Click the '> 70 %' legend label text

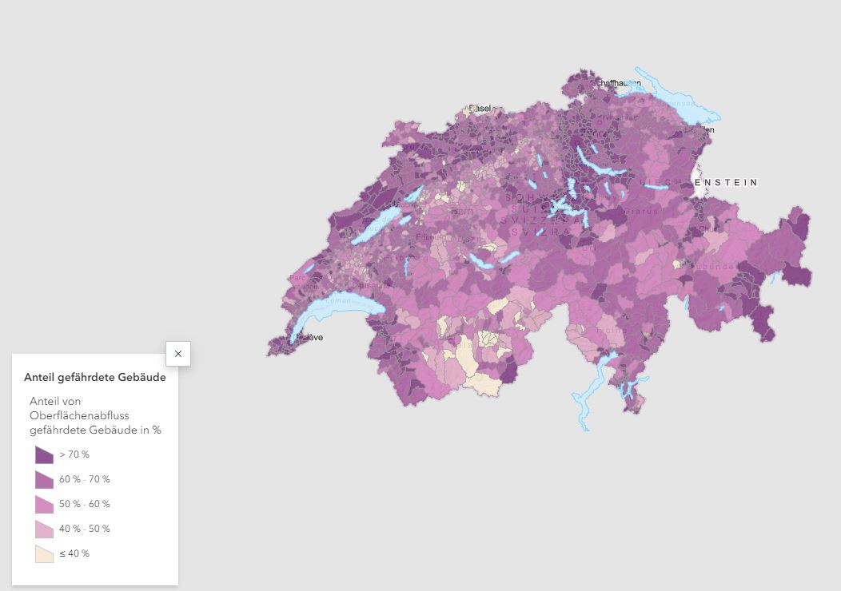74,455
